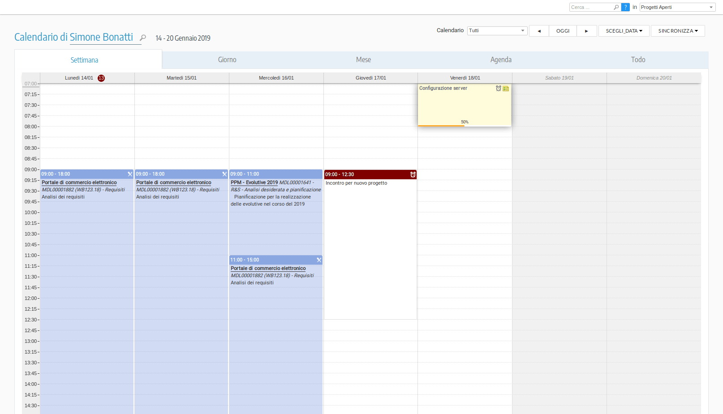Image resolution: width=723 pixels, height=414 pixels.
Task: Click the magnifier icon in the Cerca search box
Action: pos(616,7)
